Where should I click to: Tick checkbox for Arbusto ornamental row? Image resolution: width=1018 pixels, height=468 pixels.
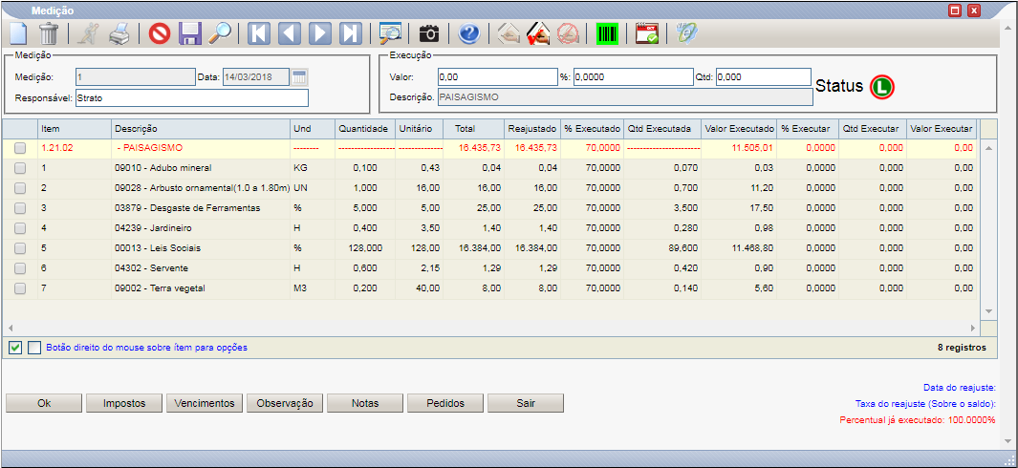click(x=20, y=188)
